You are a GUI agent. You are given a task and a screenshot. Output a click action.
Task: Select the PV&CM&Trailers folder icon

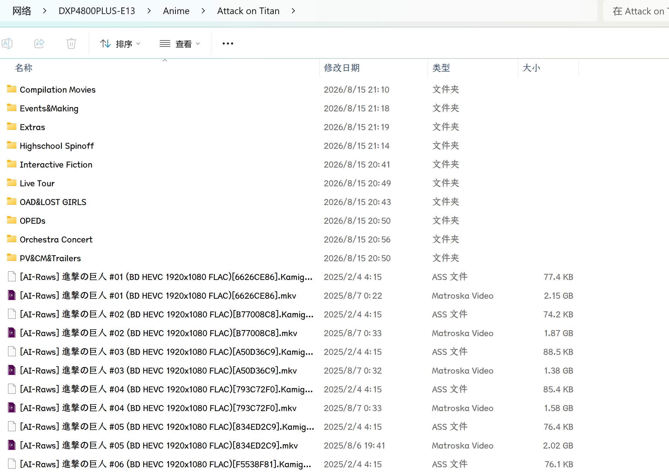(12, 258)
